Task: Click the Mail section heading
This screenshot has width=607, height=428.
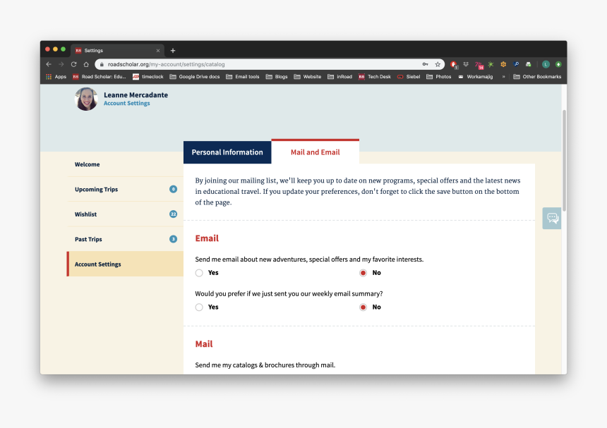Action: coord(203,343)
